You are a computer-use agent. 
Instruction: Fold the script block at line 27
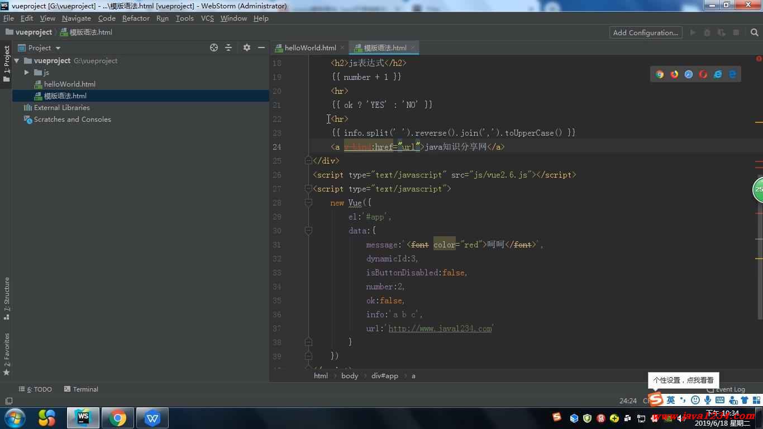[308, 189]
